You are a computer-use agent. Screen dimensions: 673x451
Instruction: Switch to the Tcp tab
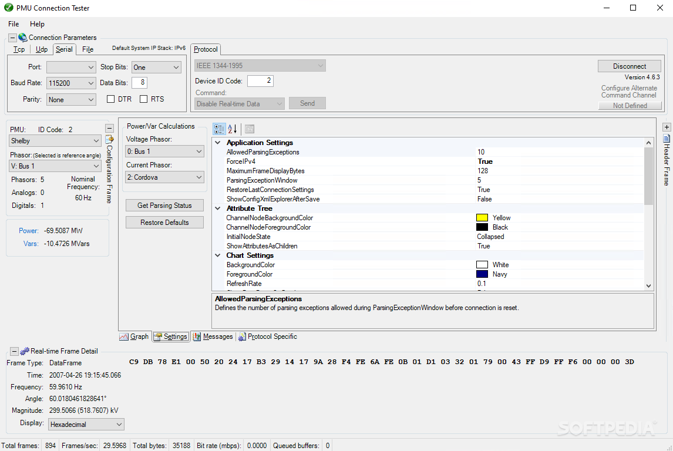19,49
